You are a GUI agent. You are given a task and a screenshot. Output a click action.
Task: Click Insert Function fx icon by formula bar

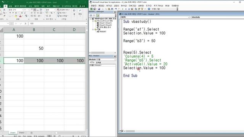coord(26,24)
